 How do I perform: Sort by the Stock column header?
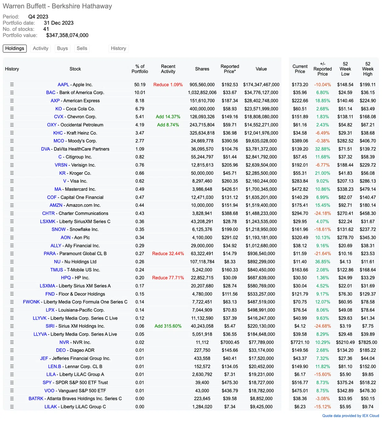[75, 69]
